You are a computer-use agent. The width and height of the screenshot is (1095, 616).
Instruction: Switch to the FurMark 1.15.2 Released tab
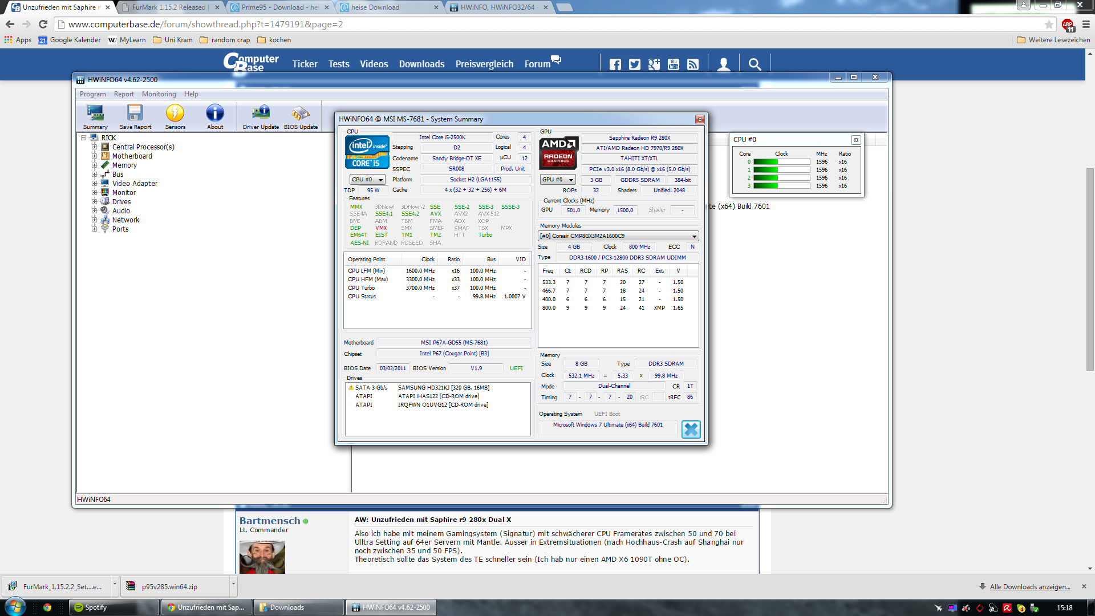pos(169,7)
